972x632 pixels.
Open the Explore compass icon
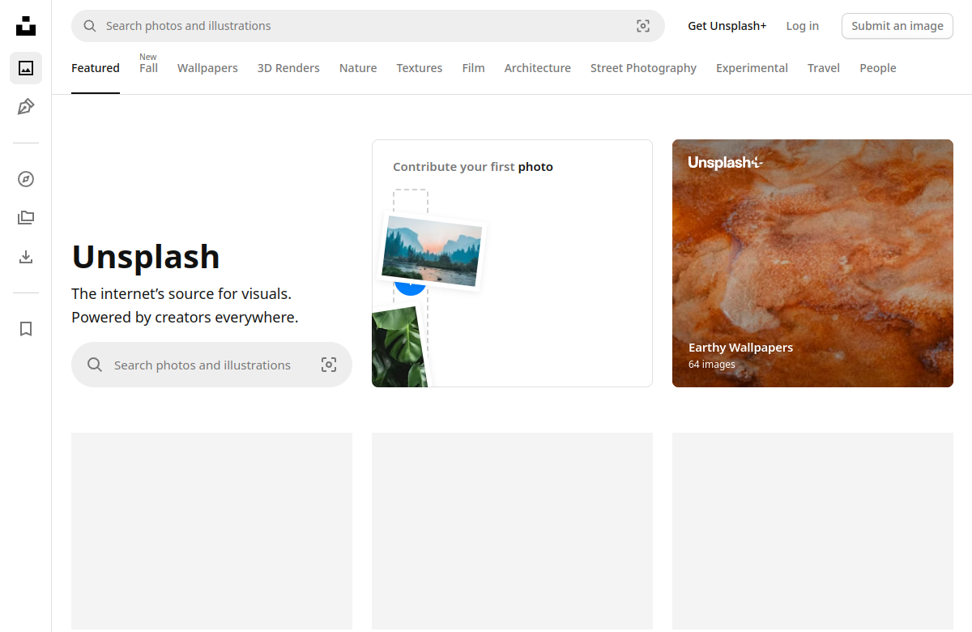[26, 179]
